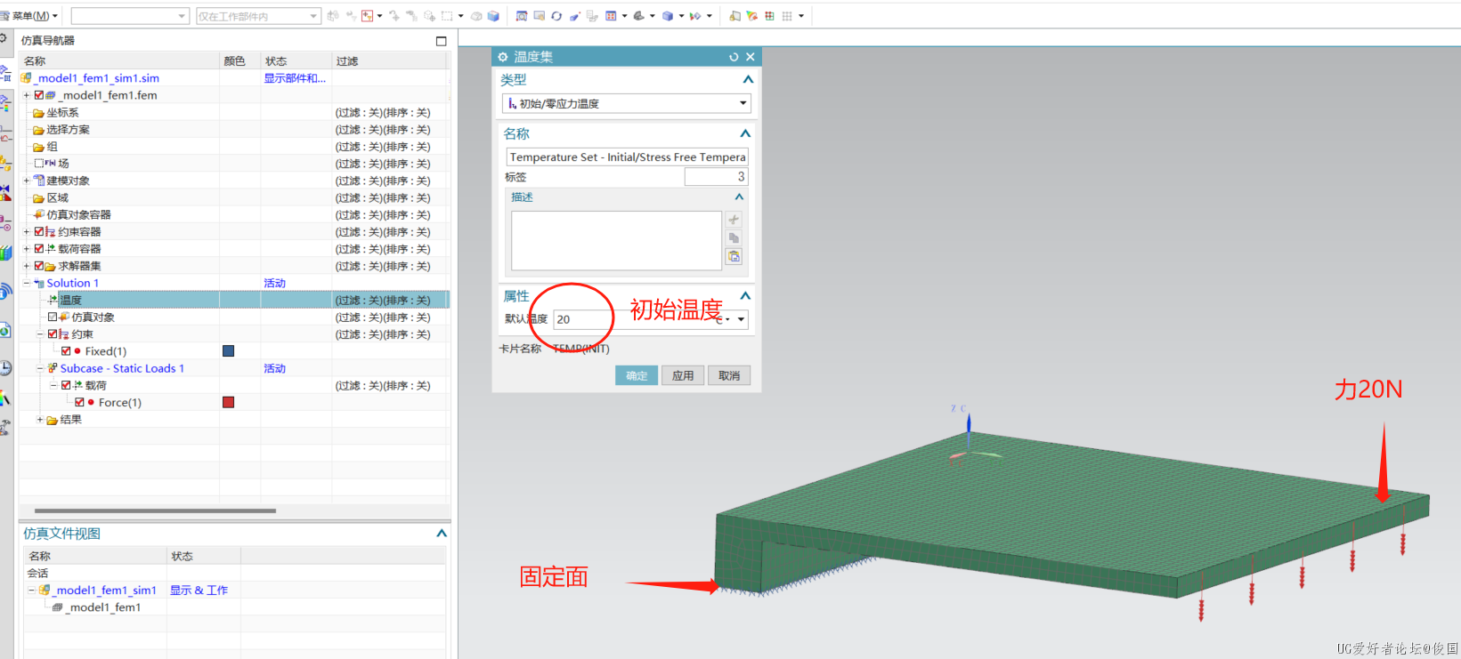The height and width of the screenshot is (659, 1461).
Task: Toggle the Fixed(1) checkbox
Action: pos(66,351)
